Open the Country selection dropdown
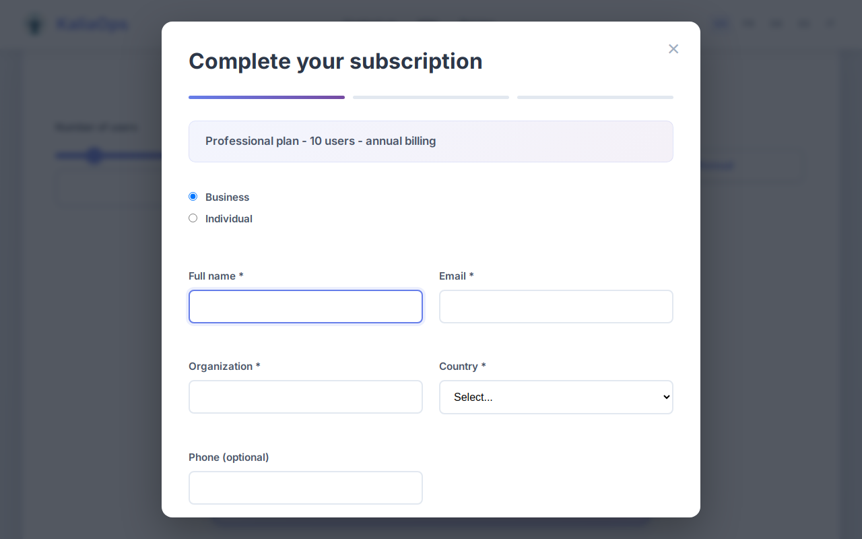862x539 pixels. tap(556, 397)
